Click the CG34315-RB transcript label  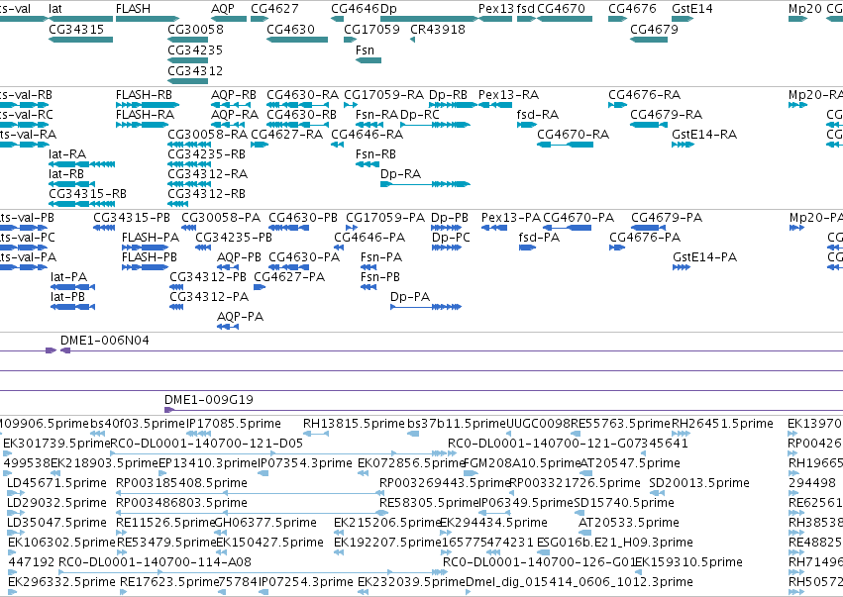click(x=87, y=193)
